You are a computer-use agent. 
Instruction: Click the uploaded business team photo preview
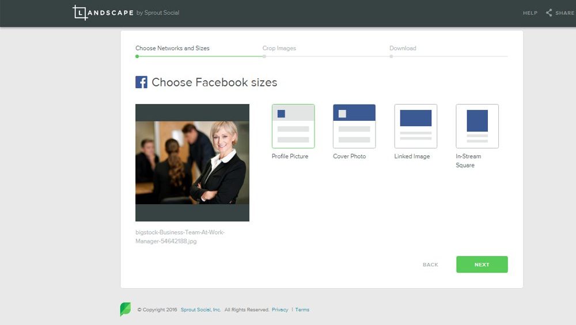(x=192, y=162)
